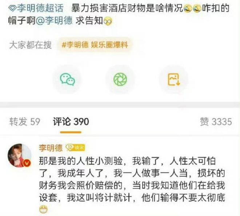Tap the 大家都在搜 label
The height and width of the screenshot is (216, 240).
pyautogui.click(x=30, y=45)
